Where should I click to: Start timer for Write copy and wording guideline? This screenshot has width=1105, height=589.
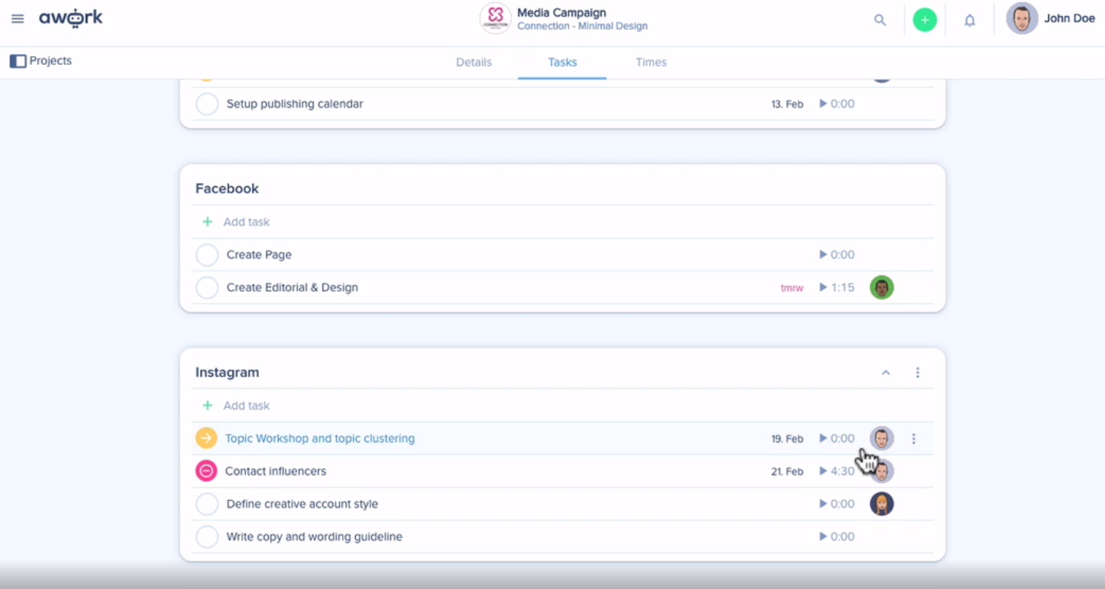coord(823,537)
